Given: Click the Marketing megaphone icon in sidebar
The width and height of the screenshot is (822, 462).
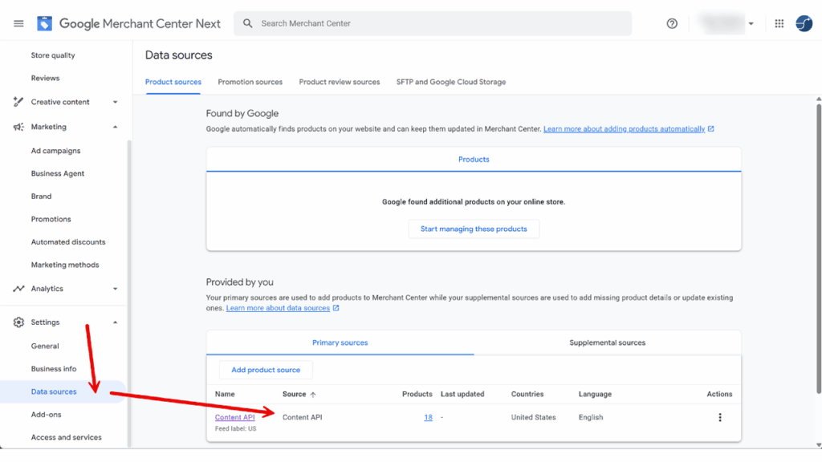Looking at the screenshot, I should (x=18, y=126).
